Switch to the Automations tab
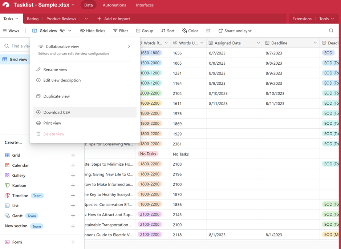 pyautogui.click(x=114, y=5)
